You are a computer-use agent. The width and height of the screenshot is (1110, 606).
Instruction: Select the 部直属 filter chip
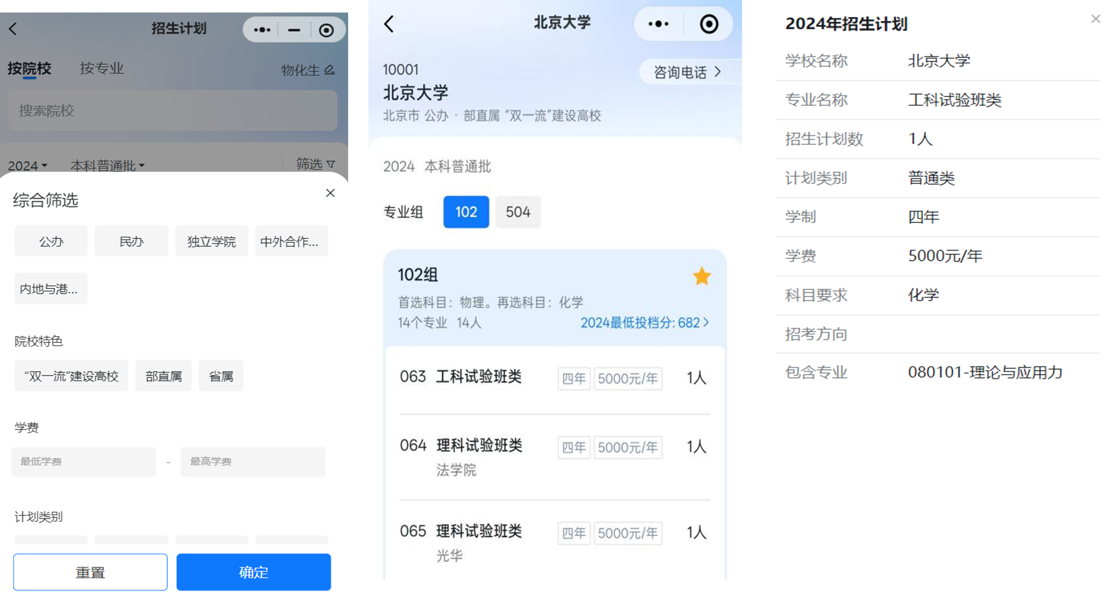(163, 376)
